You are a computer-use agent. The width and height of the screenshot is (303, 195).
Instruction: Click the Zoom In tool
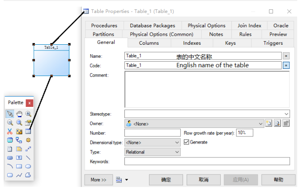(28, 114)
